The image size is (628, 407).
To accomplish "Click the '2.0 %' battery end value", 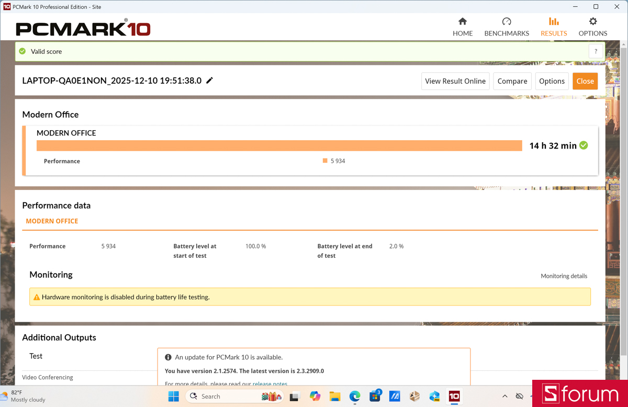I will point(396,246).
